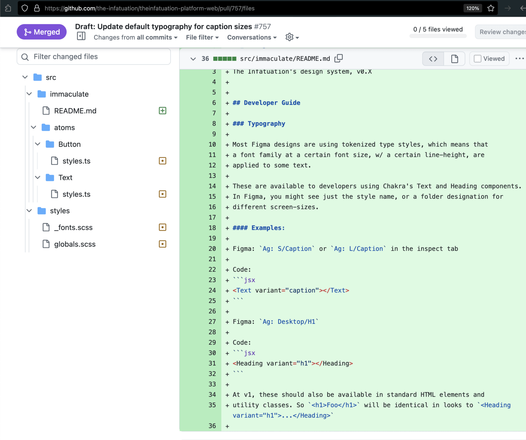Toggle the file tree sidebar icon
Viewport: 526px width, 440px height.
(81, 36)
